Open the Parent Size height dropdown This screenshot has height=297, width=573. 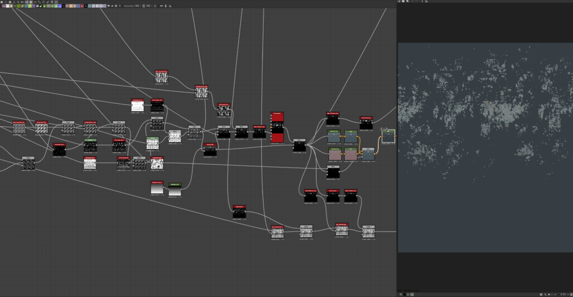tap(149, 6)
